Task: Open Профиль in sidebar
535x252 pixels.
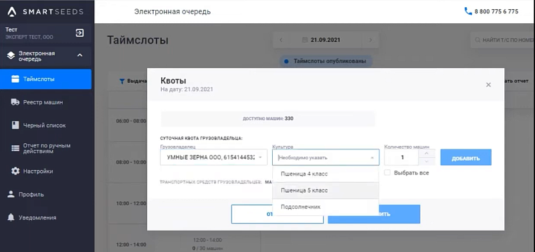Action: pyautogui.click(x=31, y=195)
